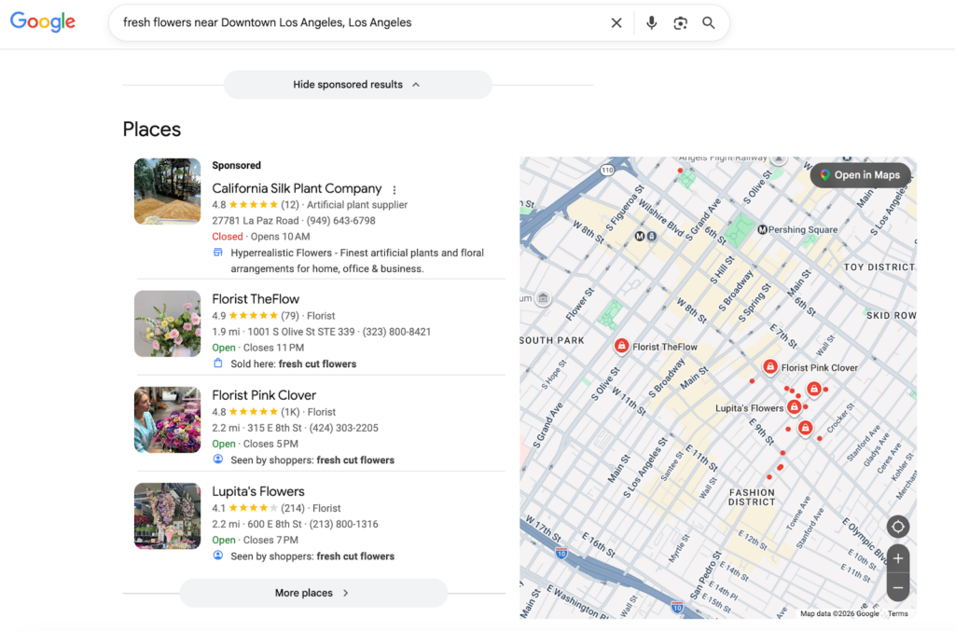Click the Google logo

pyautogui.click(x=43, y=22)
